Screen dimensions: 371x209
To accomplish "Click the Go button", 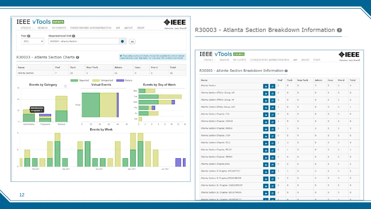I will tap(132, 41).
